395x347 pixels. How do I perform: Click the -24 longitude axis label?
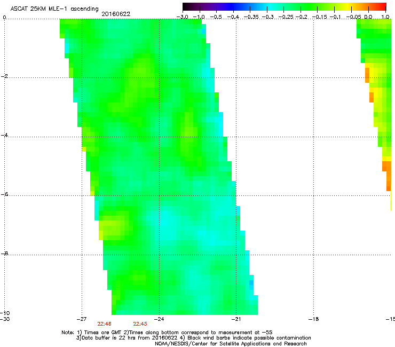click(159, 319)
